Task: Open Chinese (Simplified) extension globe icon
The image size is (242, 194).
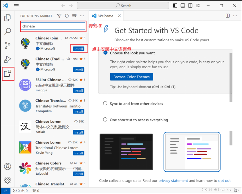Action: 25,43
